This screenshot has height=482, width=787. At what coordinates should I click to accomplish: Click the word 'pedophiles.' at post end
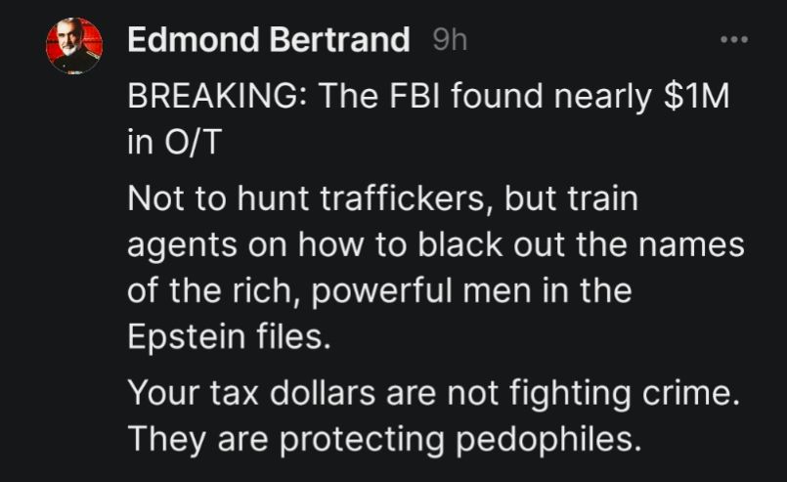tap(548, 439)
